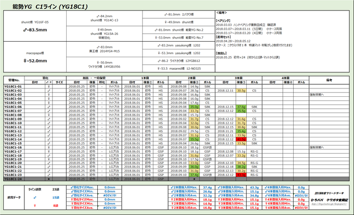
Task: Select the 28.5g weight in row YG18C1-02
Action: coord(194,91)
